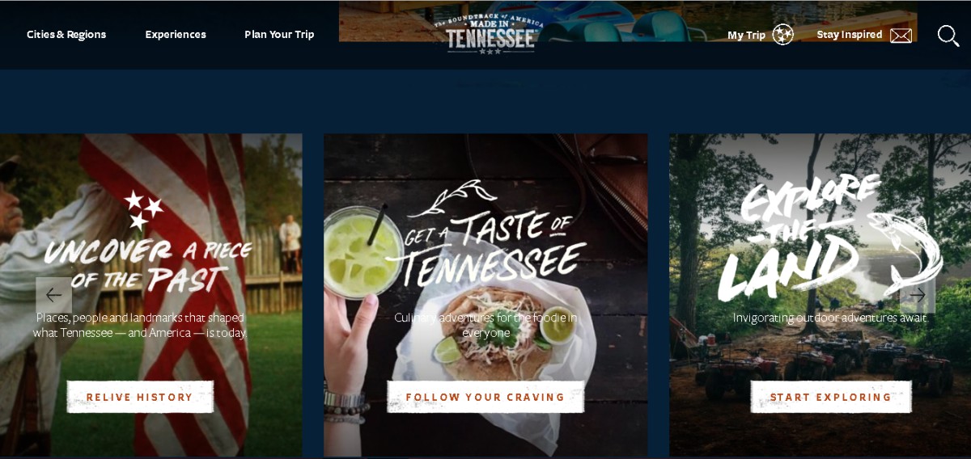Open the search magnifier icon
Viewport: 971px width, 459px height.
[948, 36]
